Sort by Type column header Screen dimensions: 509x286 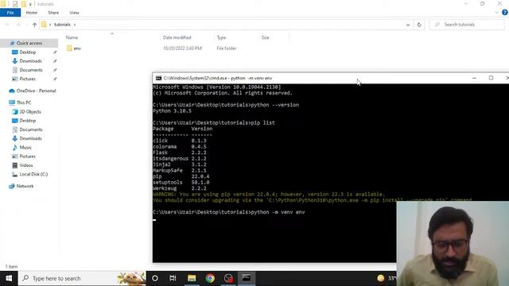pyautogui.click(x=221, y=37)
